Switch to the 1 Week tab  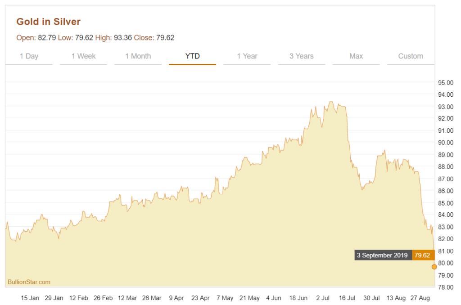click(83, 56)
